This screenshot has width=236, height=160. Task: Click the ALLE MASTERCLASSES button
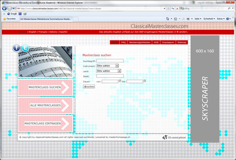coord(45,106)
